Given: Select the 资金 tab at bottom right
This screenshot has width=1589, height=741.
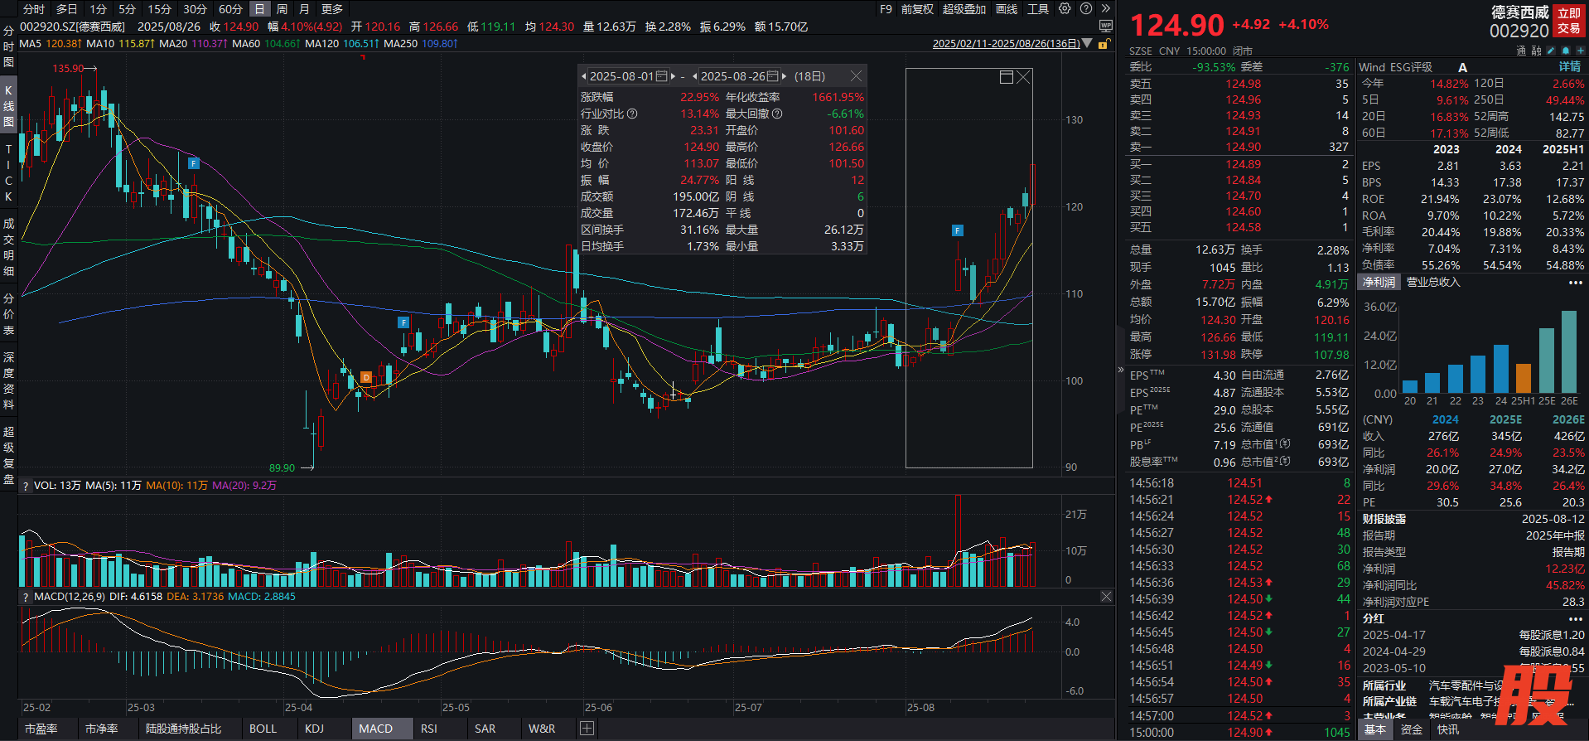Looking at the screenshot, I should click(1411, 729).
